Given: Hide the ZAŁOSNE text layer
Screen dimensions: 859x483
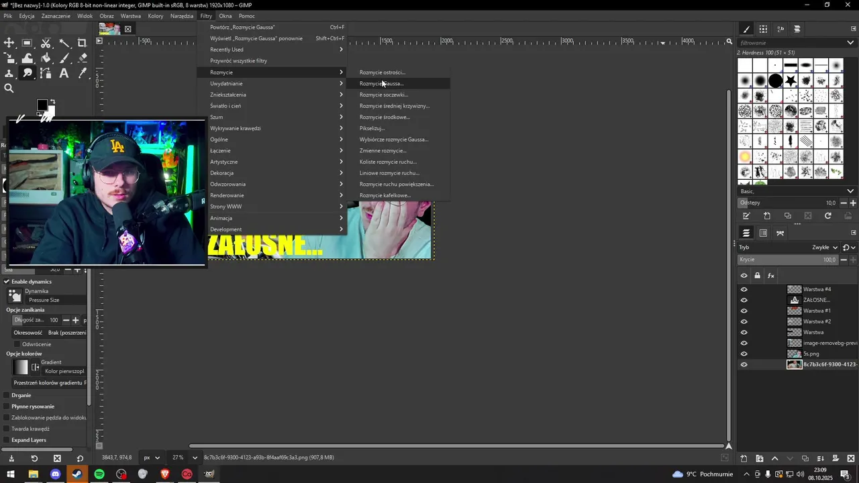Looking at the screenshot, I should 744,300.
